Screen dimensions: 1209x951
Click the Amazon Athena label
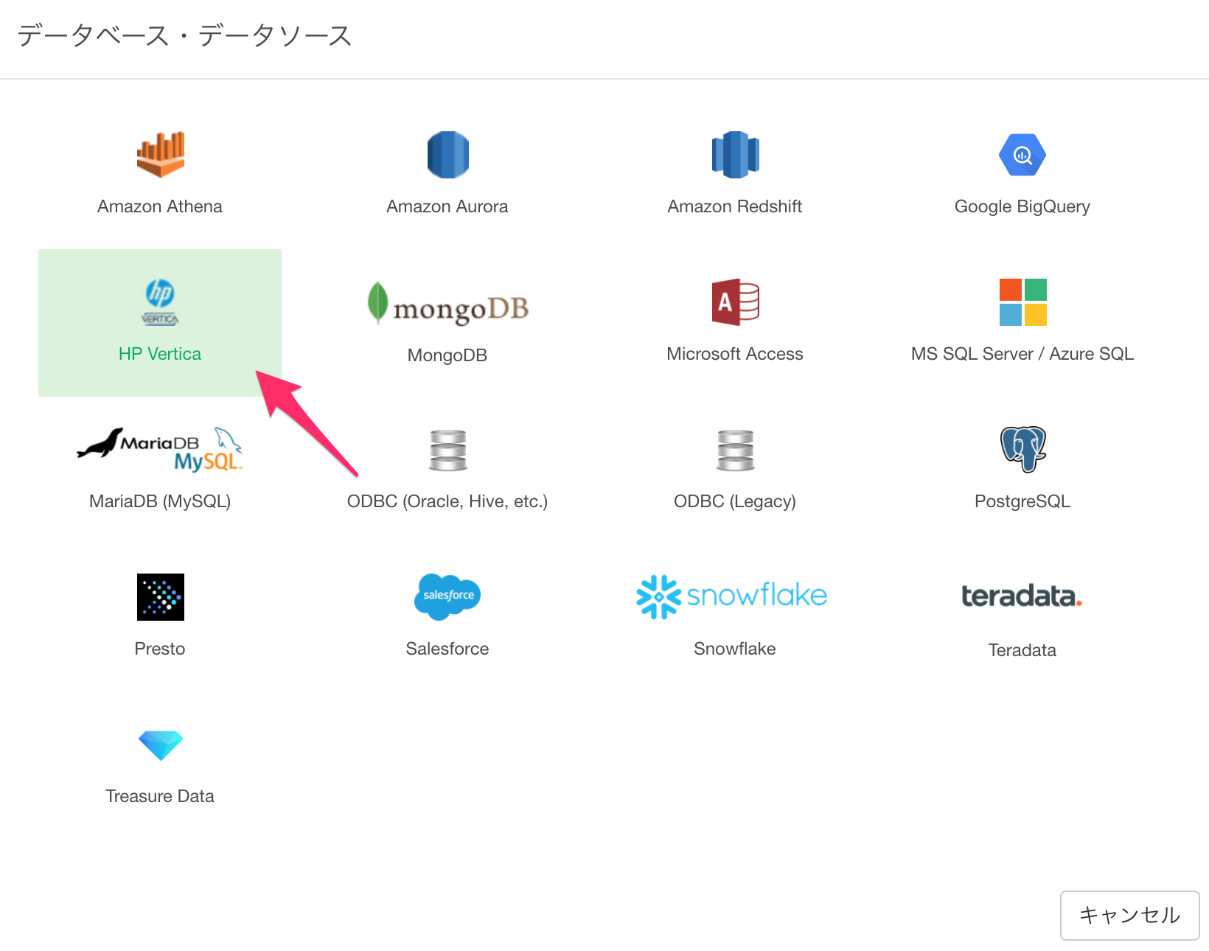click(x=160, y=206)
